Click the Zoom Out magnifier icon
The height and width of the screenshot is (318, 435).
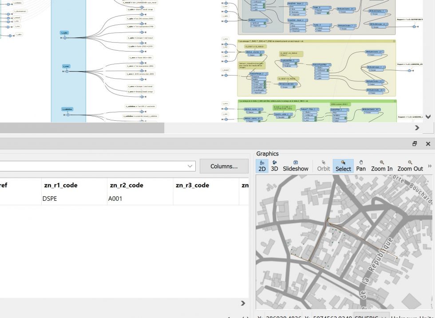(411, 165)
